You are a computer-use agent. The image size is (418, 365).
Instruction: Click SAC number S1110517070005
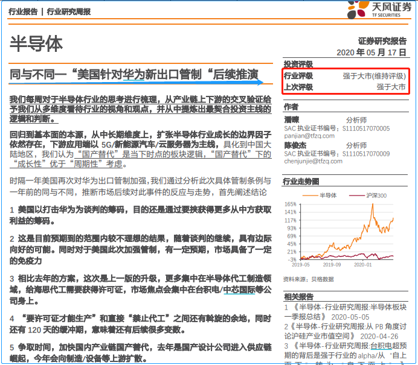366,129
